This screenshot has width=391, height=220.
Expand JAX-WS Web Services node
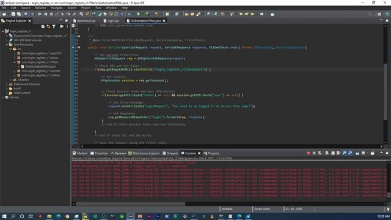click(7, 40)
